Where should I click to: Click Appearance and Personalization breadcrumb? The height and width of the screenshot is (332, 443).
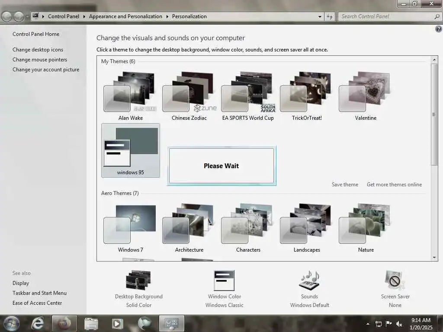[x=125, y=16]
